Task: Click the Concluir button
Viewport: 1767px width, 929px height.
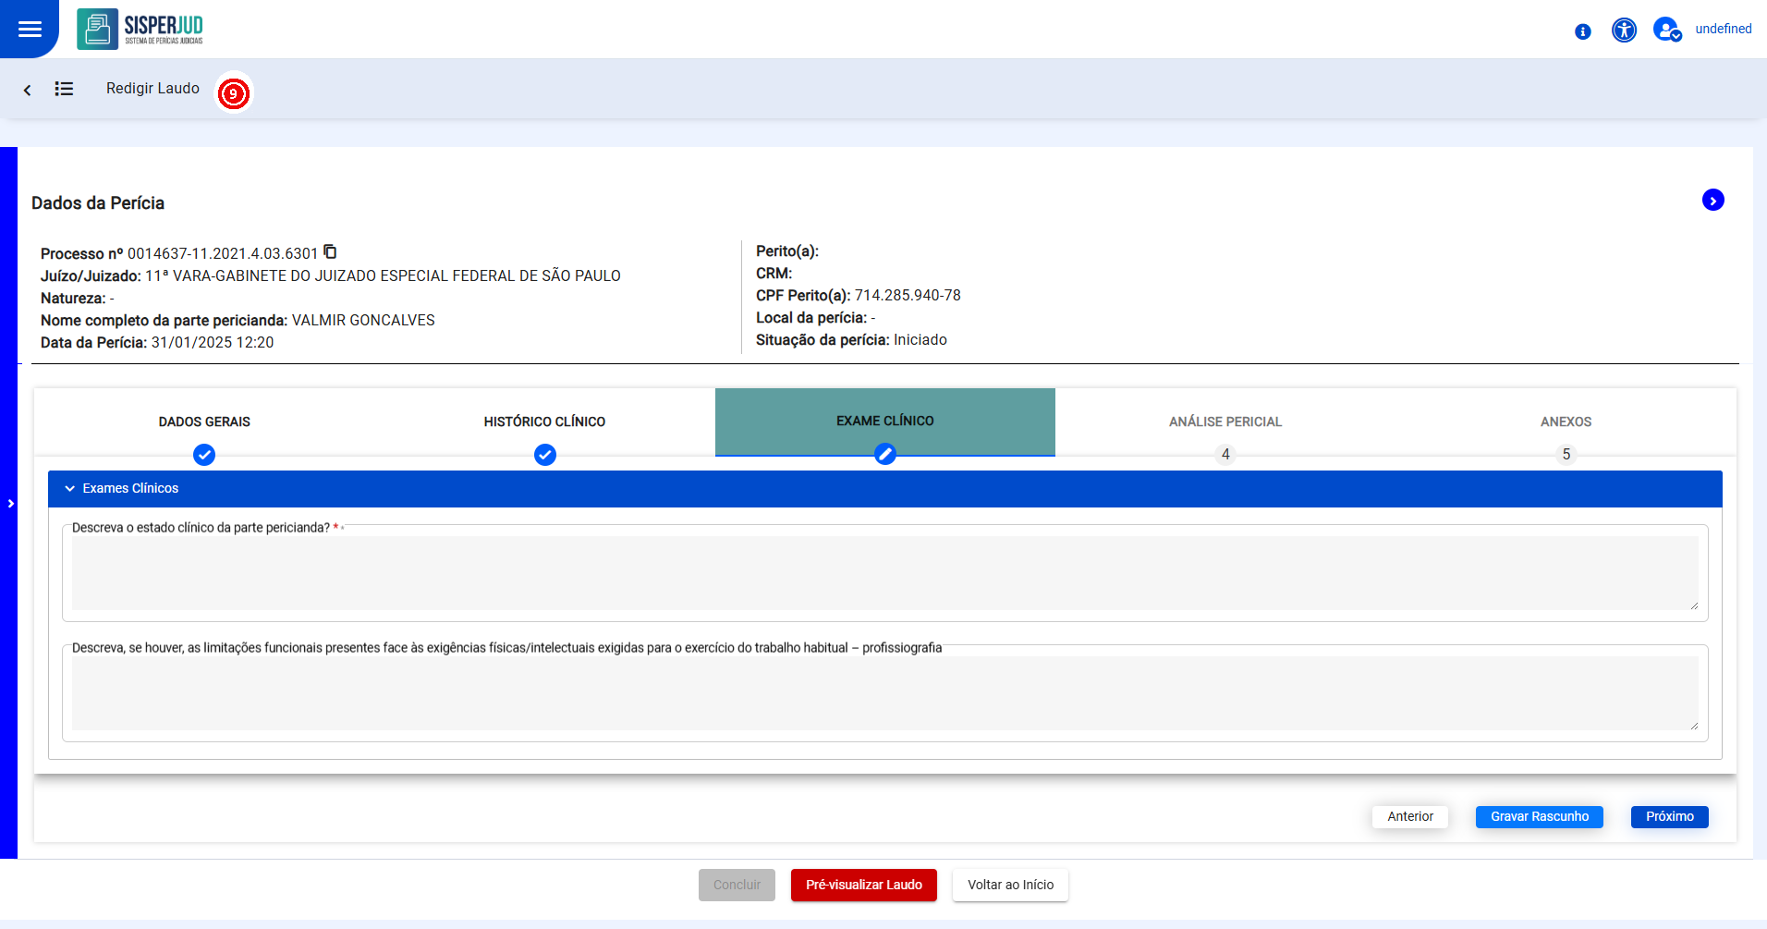Action: pyautogui.click(x=737, y=885)
